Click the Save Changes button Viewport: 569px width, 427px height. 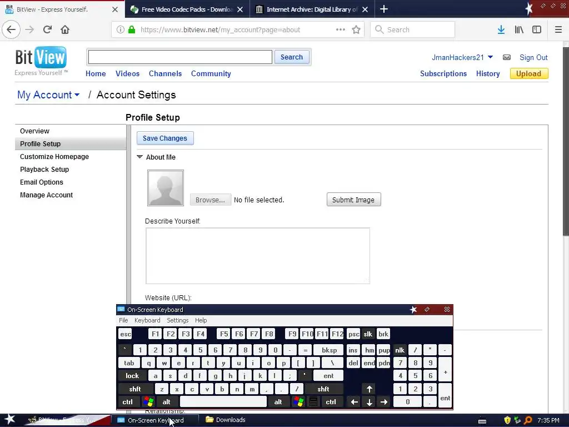165,138
